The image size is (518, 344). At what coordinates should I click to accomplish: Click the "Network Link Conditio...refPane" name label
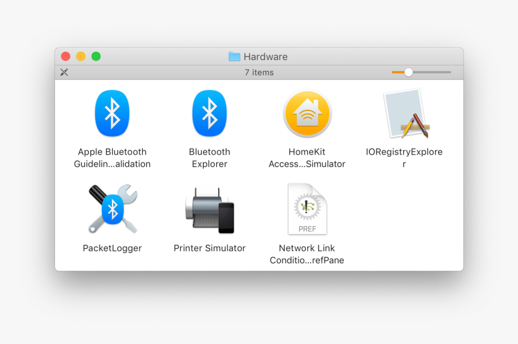coord(307,254)
